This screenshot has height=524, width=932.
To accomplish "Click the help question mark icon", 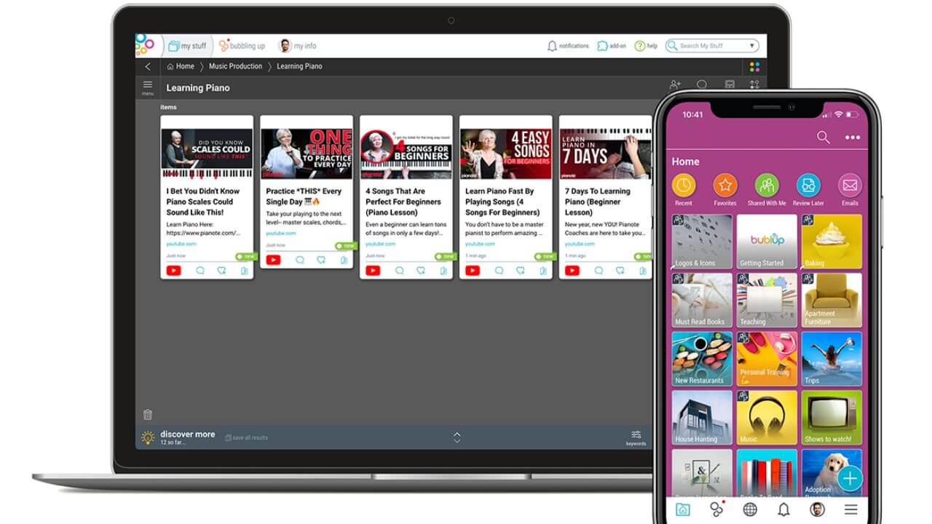I will tap(639, 46).
